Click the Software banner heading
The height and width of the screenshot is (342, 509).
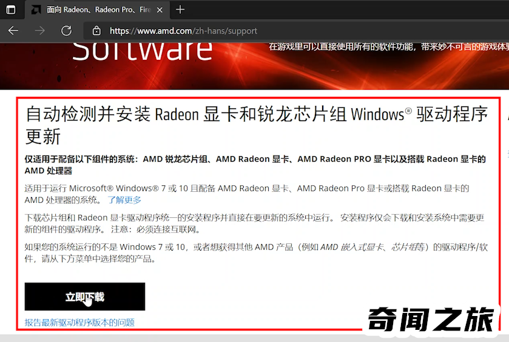click(142, 51)
